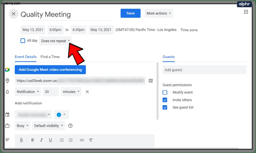The width and height of the screenshot is (256, 153).
Task: Insert a link using the link icon
Action: [82, 140]
